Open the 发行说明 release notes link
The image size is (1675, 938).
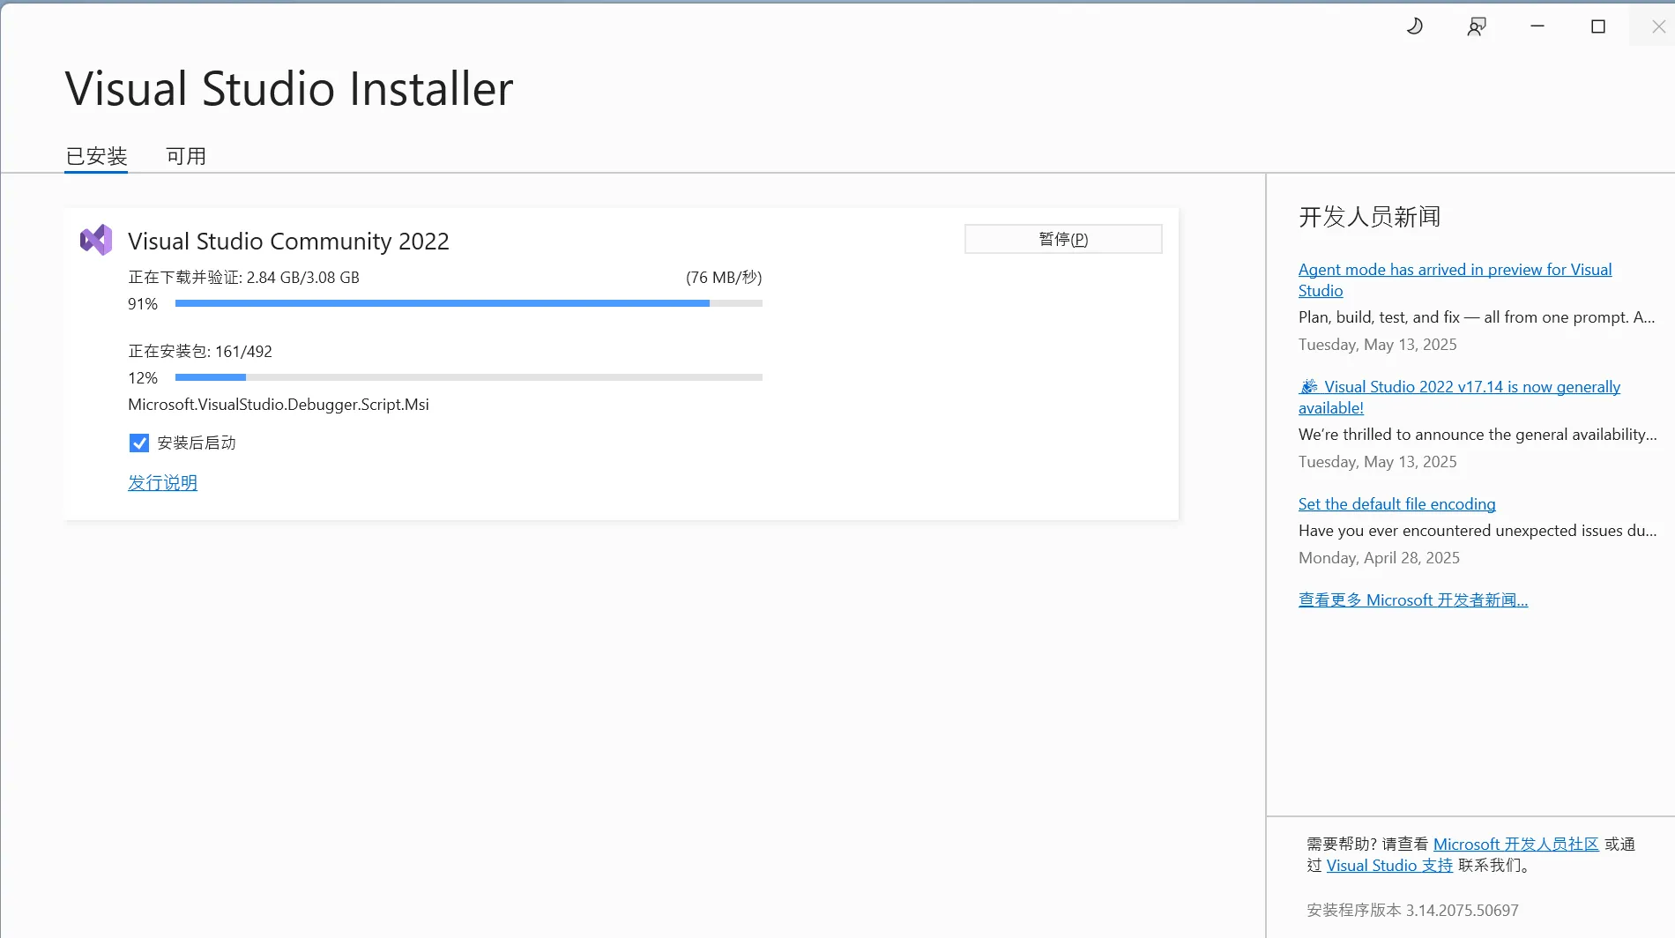pos(162,482)
